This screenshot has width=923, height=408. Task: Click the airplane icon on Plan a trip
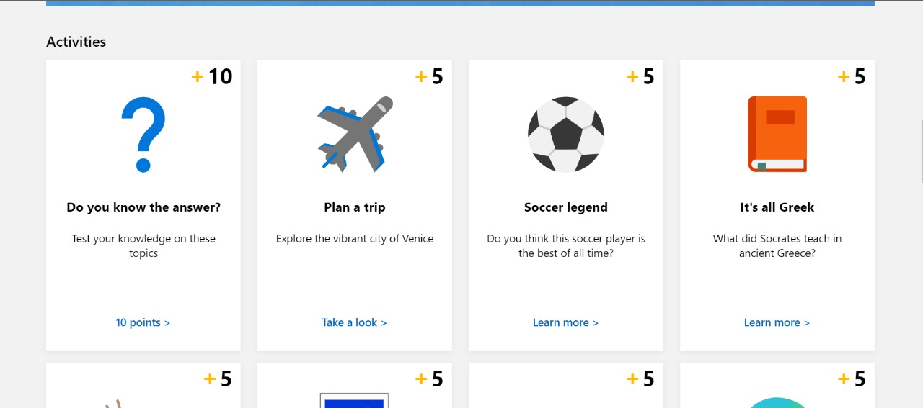354,135
